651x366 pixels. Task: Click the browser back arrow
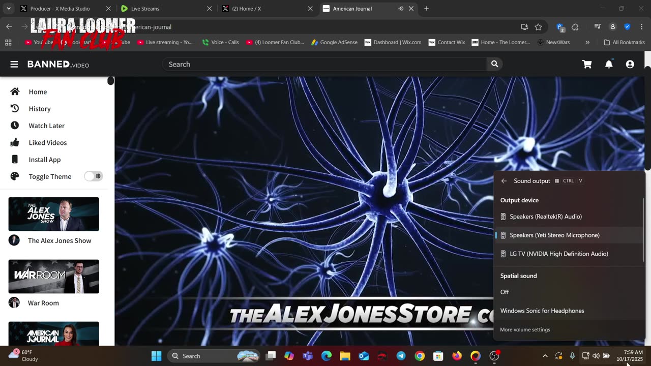pos(9,27)
